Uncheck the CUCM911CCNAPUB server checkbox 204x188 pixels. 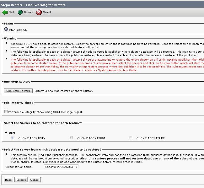(x=13, y=137)
